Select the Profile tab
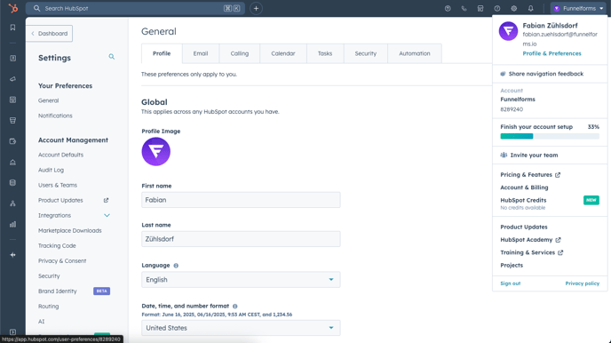The image size is (611, 343). tap(162, 54)
